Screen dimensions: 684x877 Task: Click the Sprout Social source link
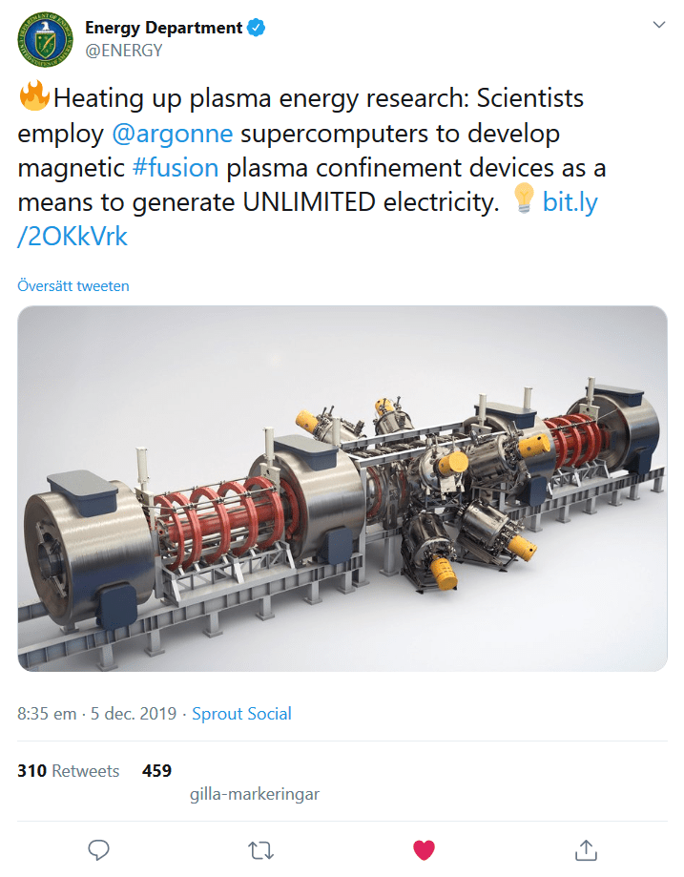[x=242, y=714]
